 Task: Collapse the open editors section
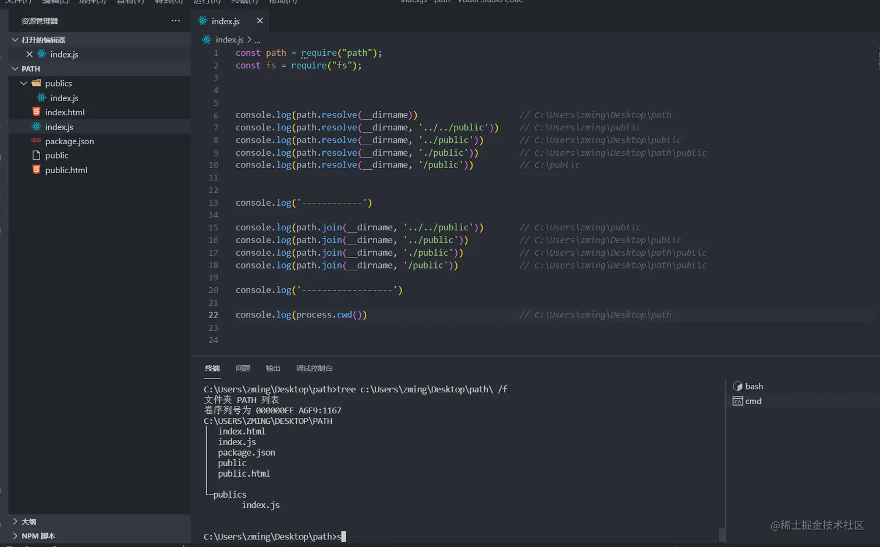[x=15, y=40]
